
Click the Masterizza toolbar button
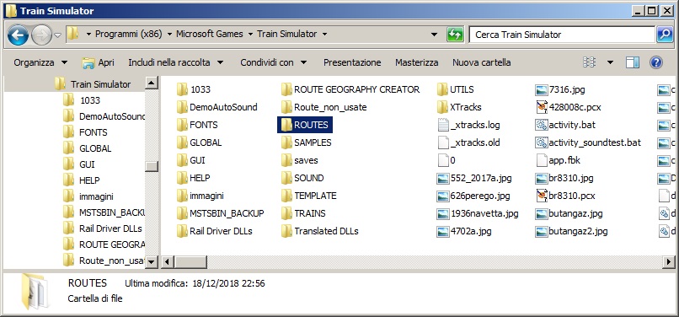click(416, 62)
